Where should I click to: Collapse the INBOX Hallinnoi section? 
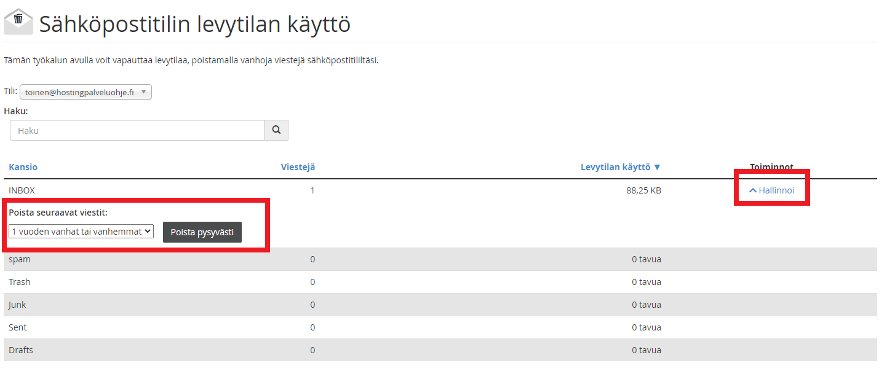tap(771, 190)
